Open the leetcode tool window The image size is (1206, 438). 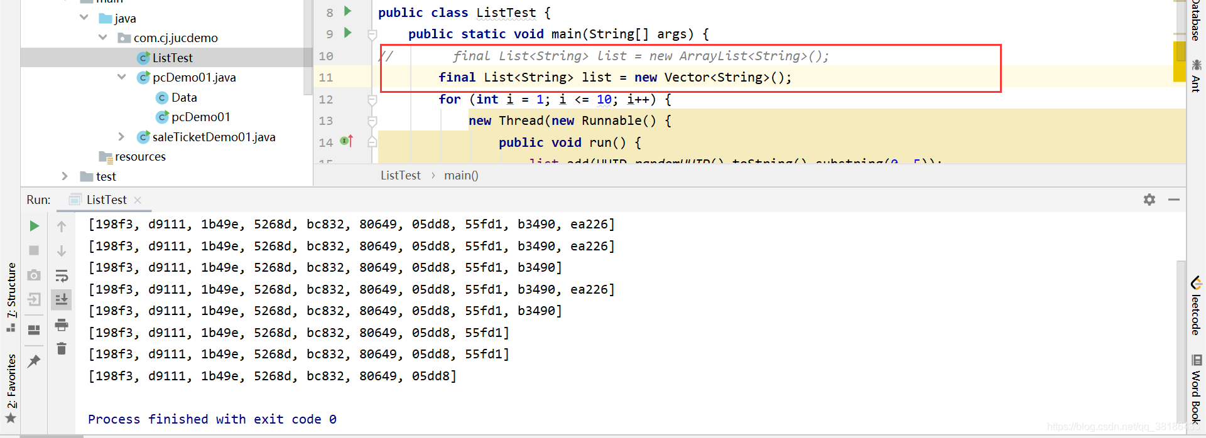(x=1196, y=306)
